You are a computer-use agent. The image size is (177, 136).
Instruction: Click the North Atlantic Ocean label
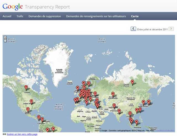click(59, 107)
